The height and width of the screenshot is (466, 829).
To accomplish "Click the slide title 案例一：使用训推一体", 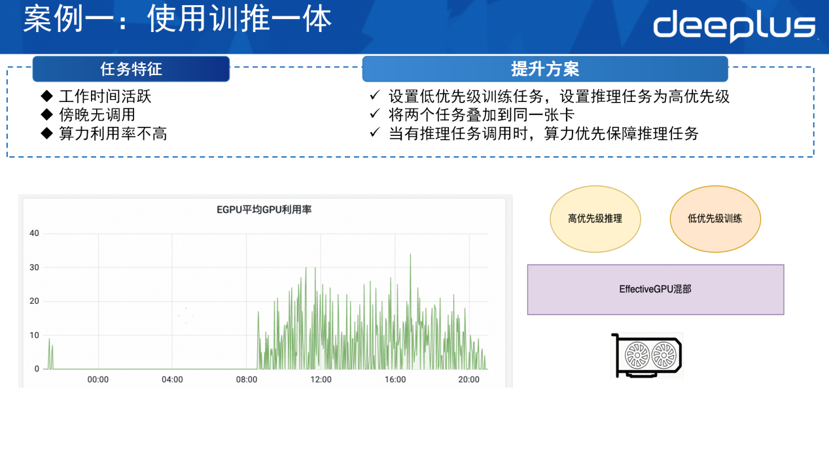I will 177,20.
